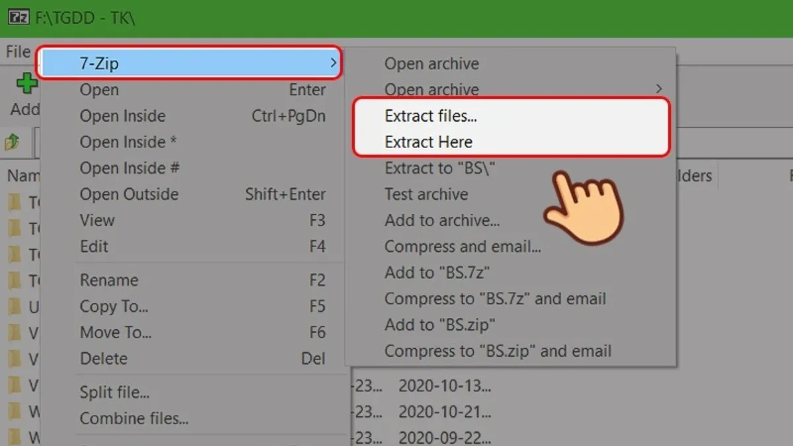Click Combine files... menu entry

(x=134, y=418)
